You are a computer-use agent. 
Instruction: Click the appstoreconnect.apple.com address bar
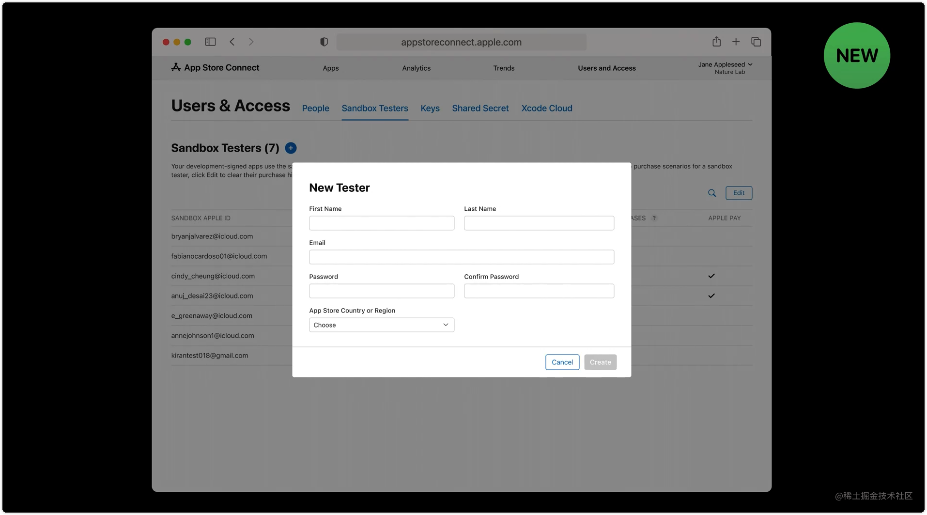[x=461, y=42]
